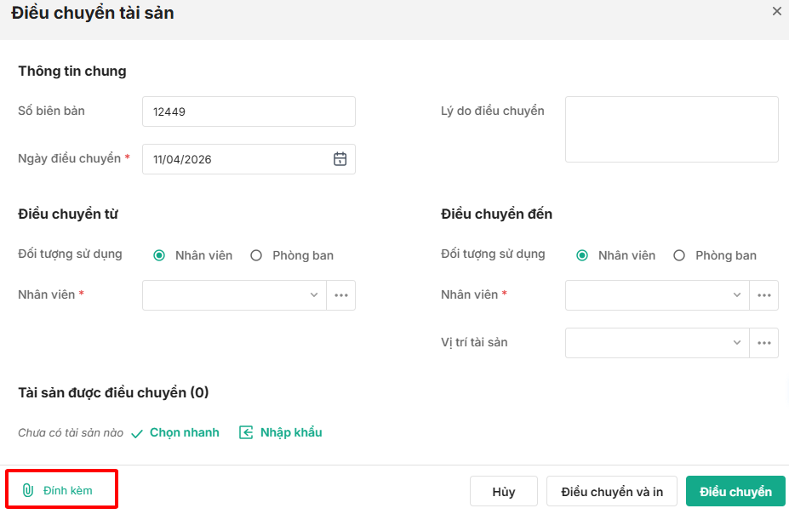The height and width of the screenshot is (514, 789).
Task: Select Phòng ban under Điều chuyển đến
Action: click(679, 255)
